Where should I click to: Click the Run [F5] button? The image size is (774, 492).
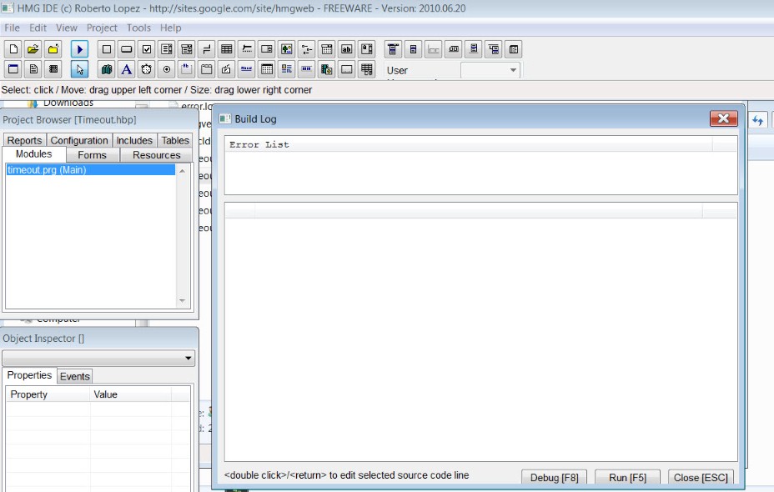coord(627,478)
